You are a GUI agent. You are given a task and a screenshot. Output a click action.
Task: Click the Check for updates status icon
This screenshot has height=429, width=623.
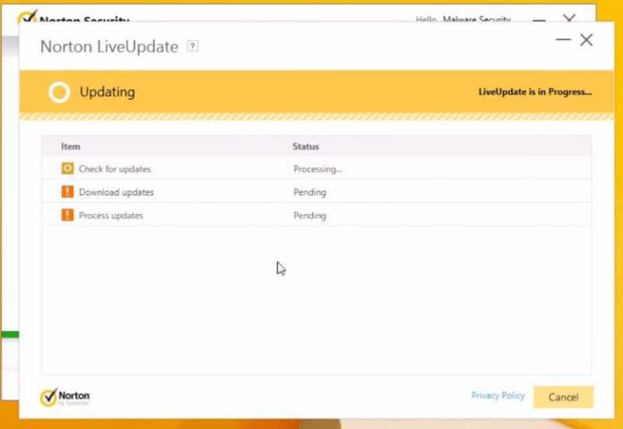click(68, 169)
